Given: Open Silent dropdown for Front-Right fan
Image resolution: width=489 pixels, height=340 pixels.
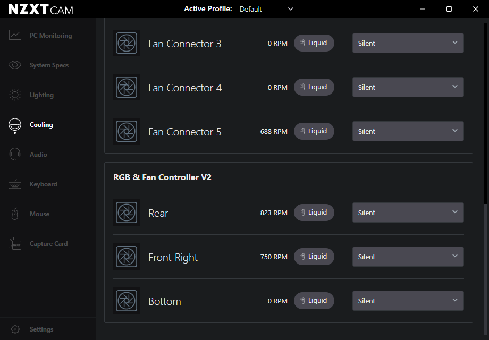Looking at the screenshot, I should (408, 257).
